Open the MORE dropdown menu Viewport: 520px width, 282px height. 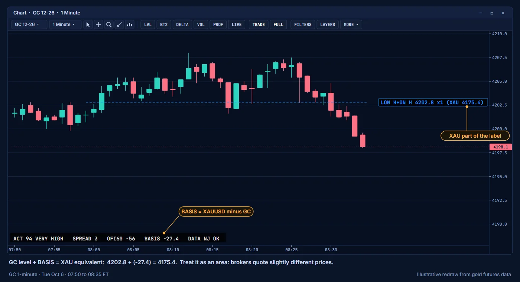(x=351, y=24)
